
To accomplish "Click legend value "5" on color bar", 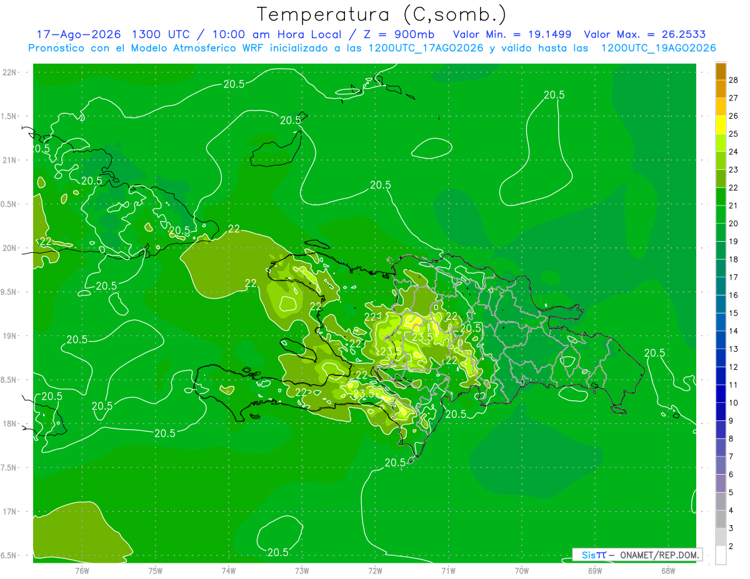I will click(x=731, y=492).
